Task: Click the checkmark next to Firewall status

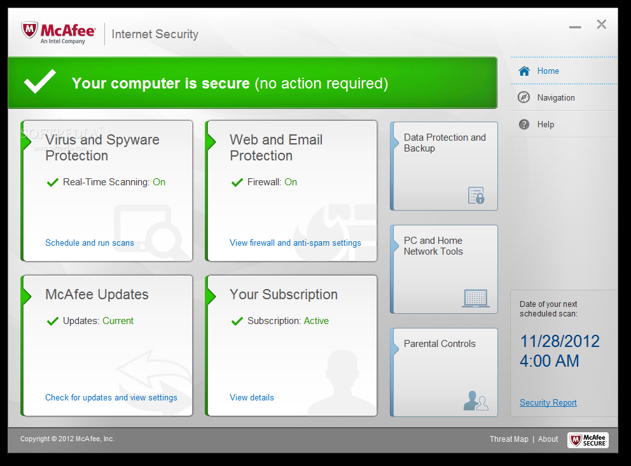Action: [236, 181]
